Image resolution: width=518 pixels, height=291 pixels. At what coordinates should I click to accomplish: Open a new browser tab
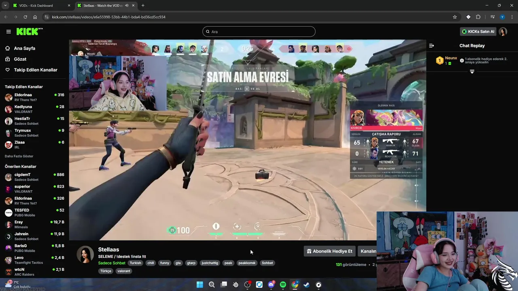(143, 6)
